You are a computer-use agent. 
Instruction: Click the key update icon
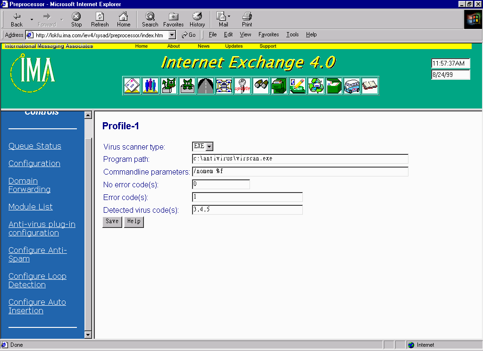click(242, 86)
